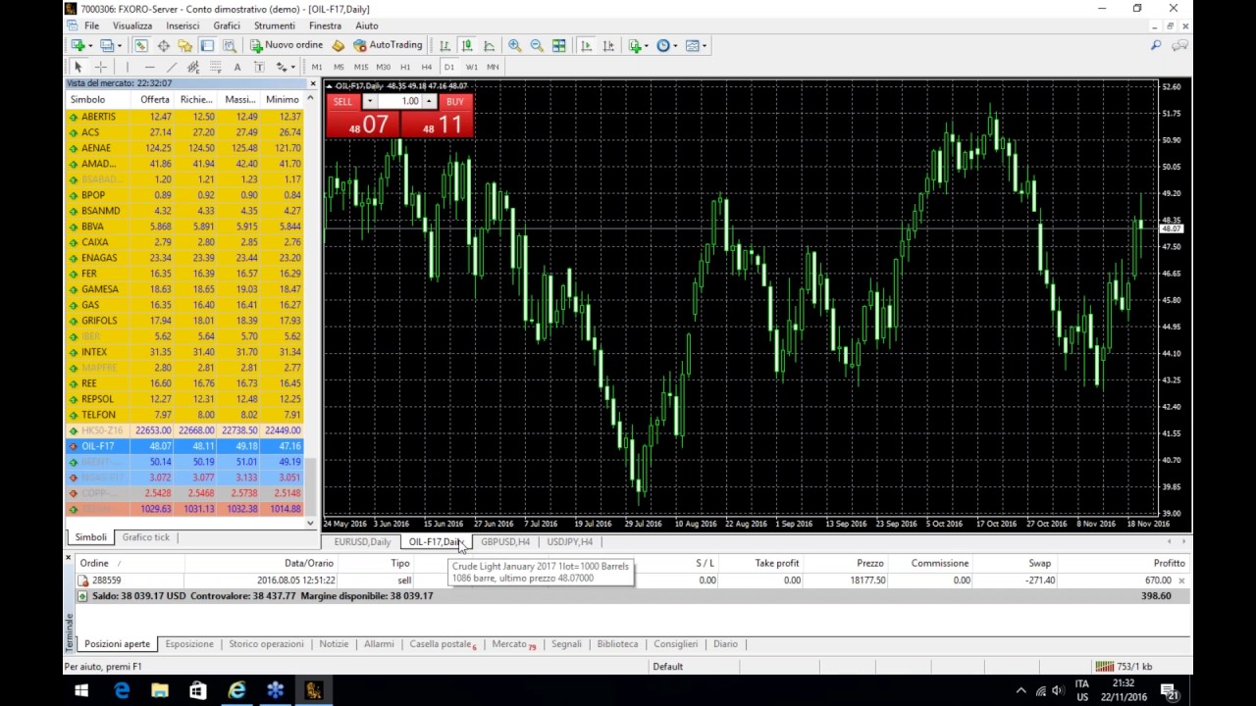Switch to EURUSD,Daily chart tab
Image resolution: width=1256 pixels, height=706 pixels.
[362, 542]
